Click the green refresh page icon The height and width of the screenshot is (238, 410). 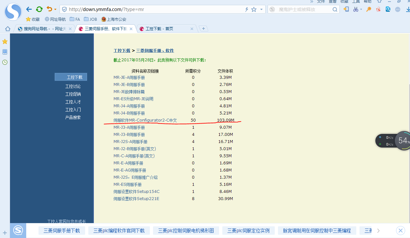click(x=39, y=9)
